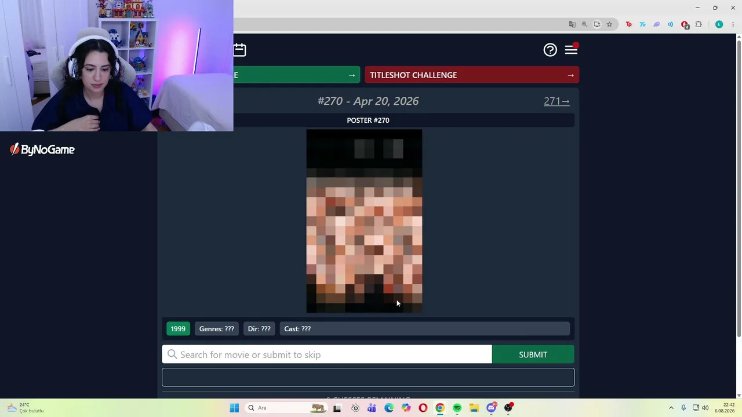This screenshot has width=742, height=417.
Task: Bookmark this page with the star icon
Action: click(x=609, y=24)
